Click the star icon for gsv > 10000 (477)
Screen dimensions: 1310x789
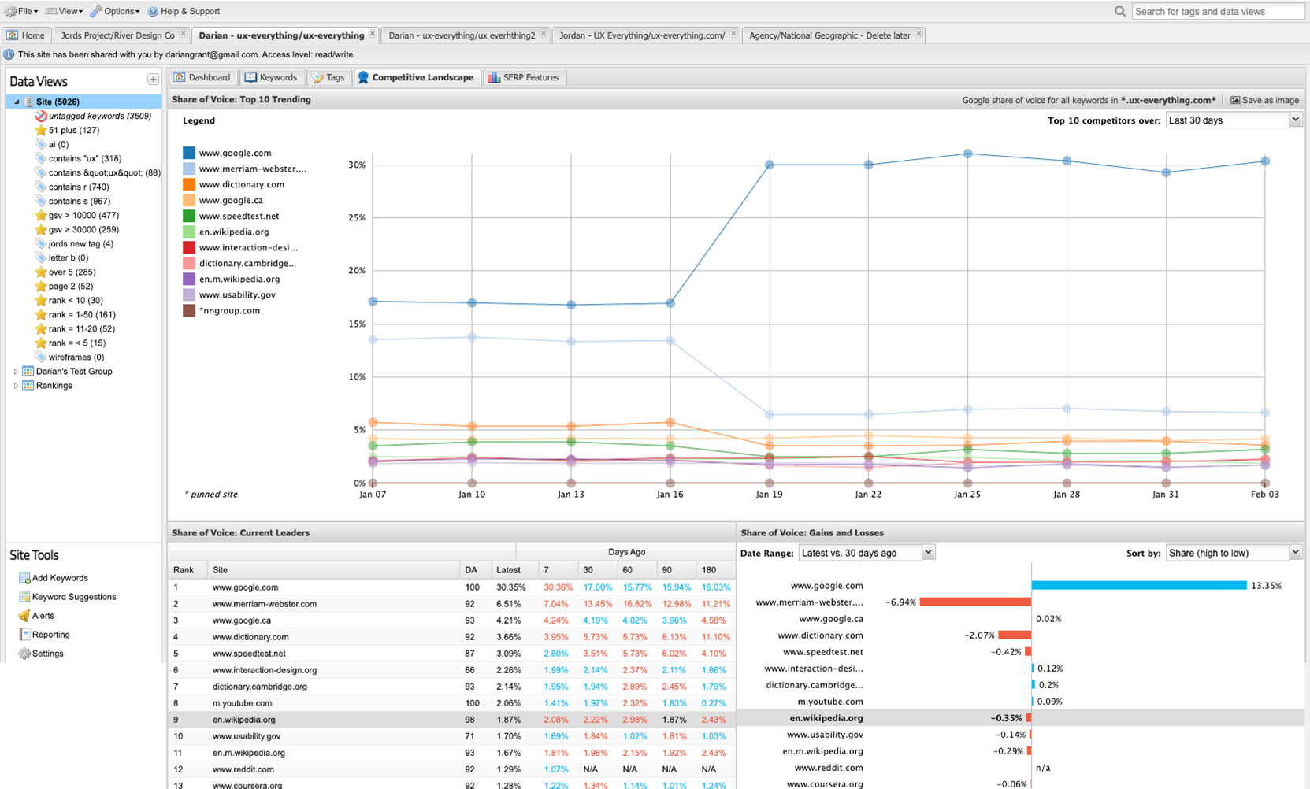(x=41, y=215)
